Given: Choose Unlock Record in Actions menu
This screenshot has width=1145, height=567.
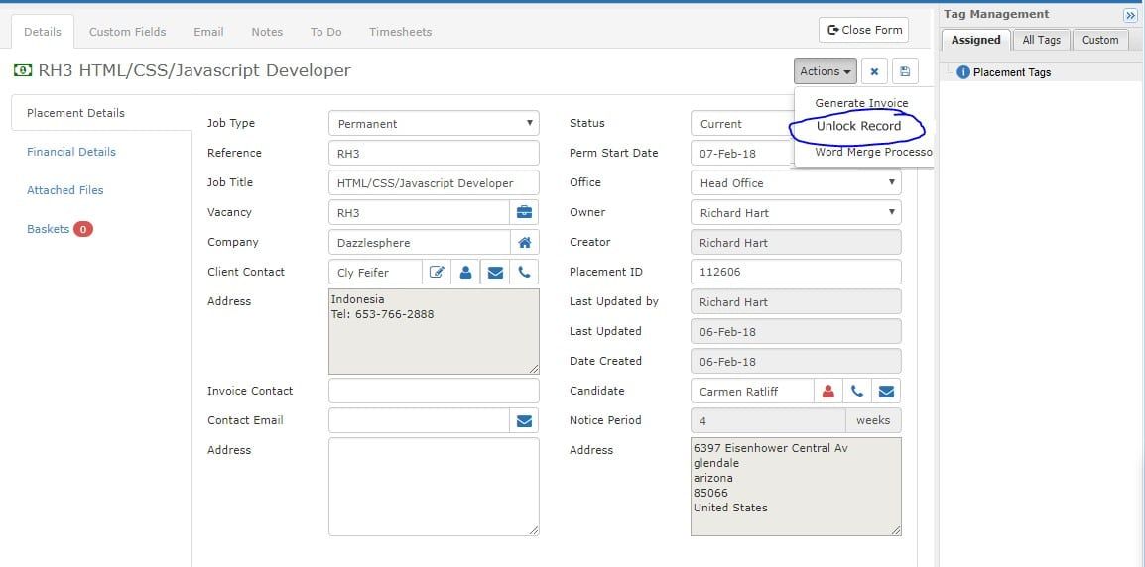Looking at the screenshot, I should pyautogui.click(x=859, y=126).
